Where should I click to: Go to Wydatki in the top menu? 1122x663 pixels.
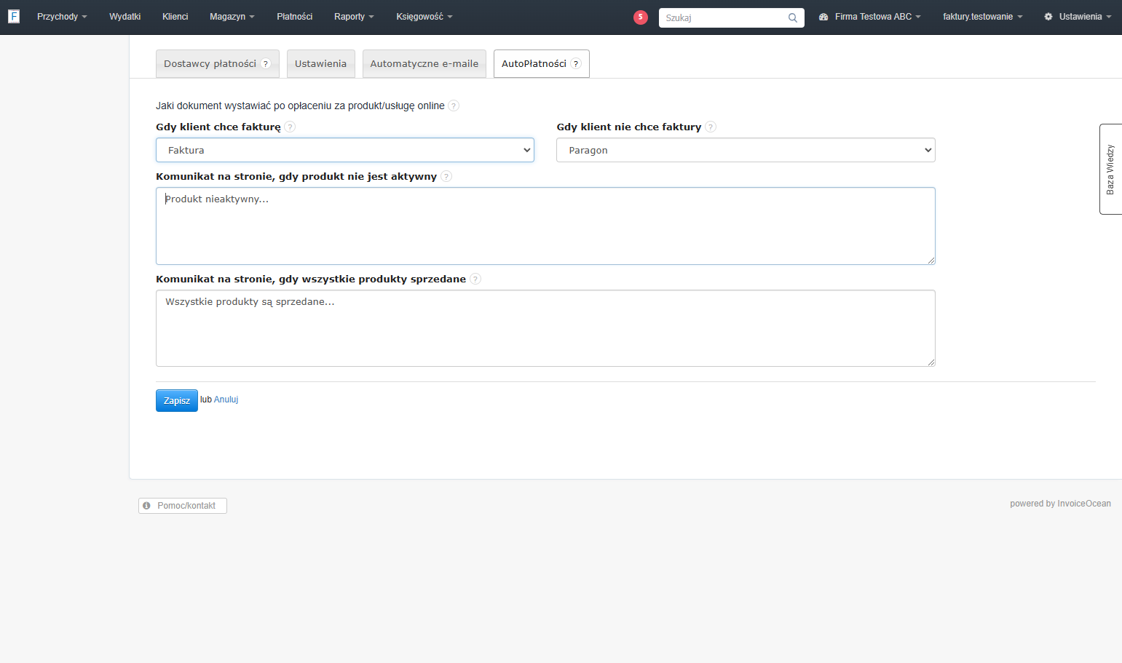point(125,17)
